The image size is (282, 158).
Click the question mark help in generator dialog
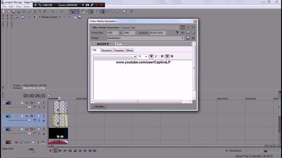pos(177,32)
